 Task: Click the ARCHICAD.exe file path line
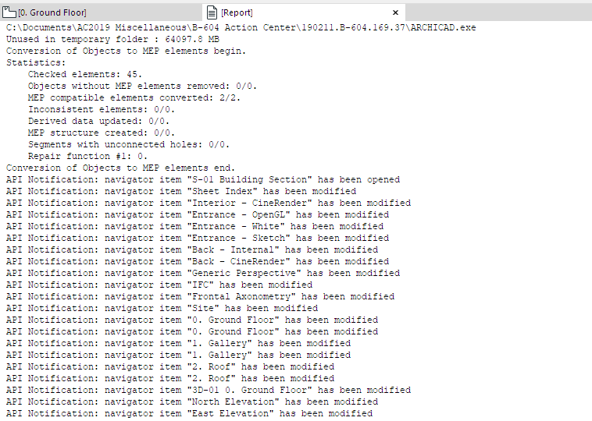coord(241,27)
